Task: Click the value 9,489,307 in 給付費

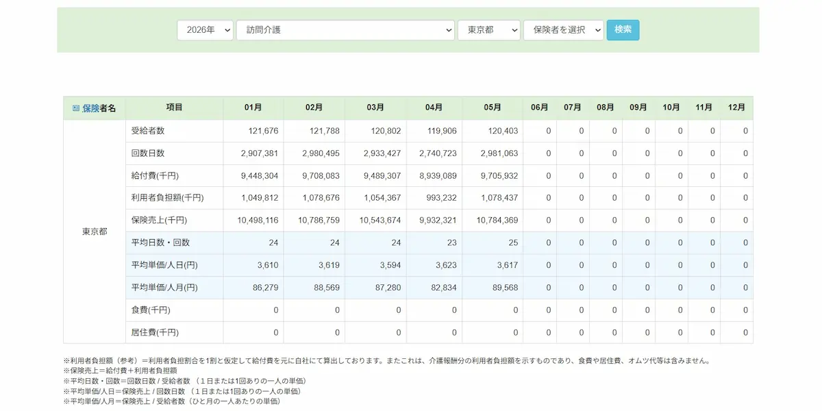Action: 382,176
